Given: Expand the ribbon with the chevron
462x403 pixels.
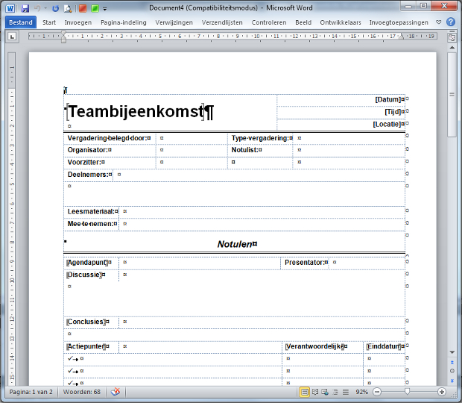Looking at the screenshot, I should 439,22.
